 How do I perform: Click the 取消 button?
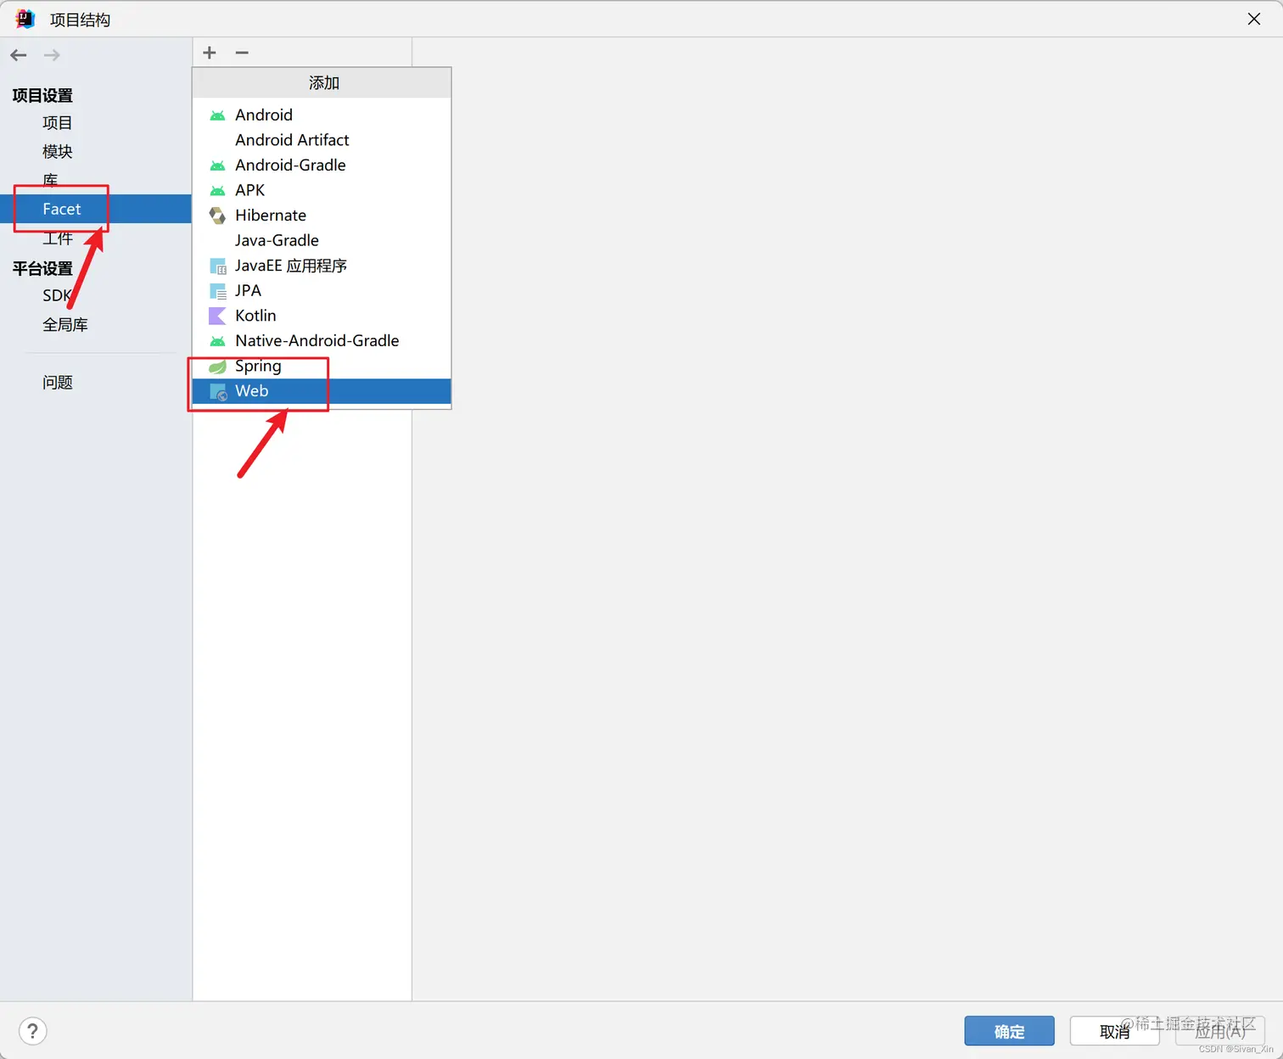click(1114, 1031)
